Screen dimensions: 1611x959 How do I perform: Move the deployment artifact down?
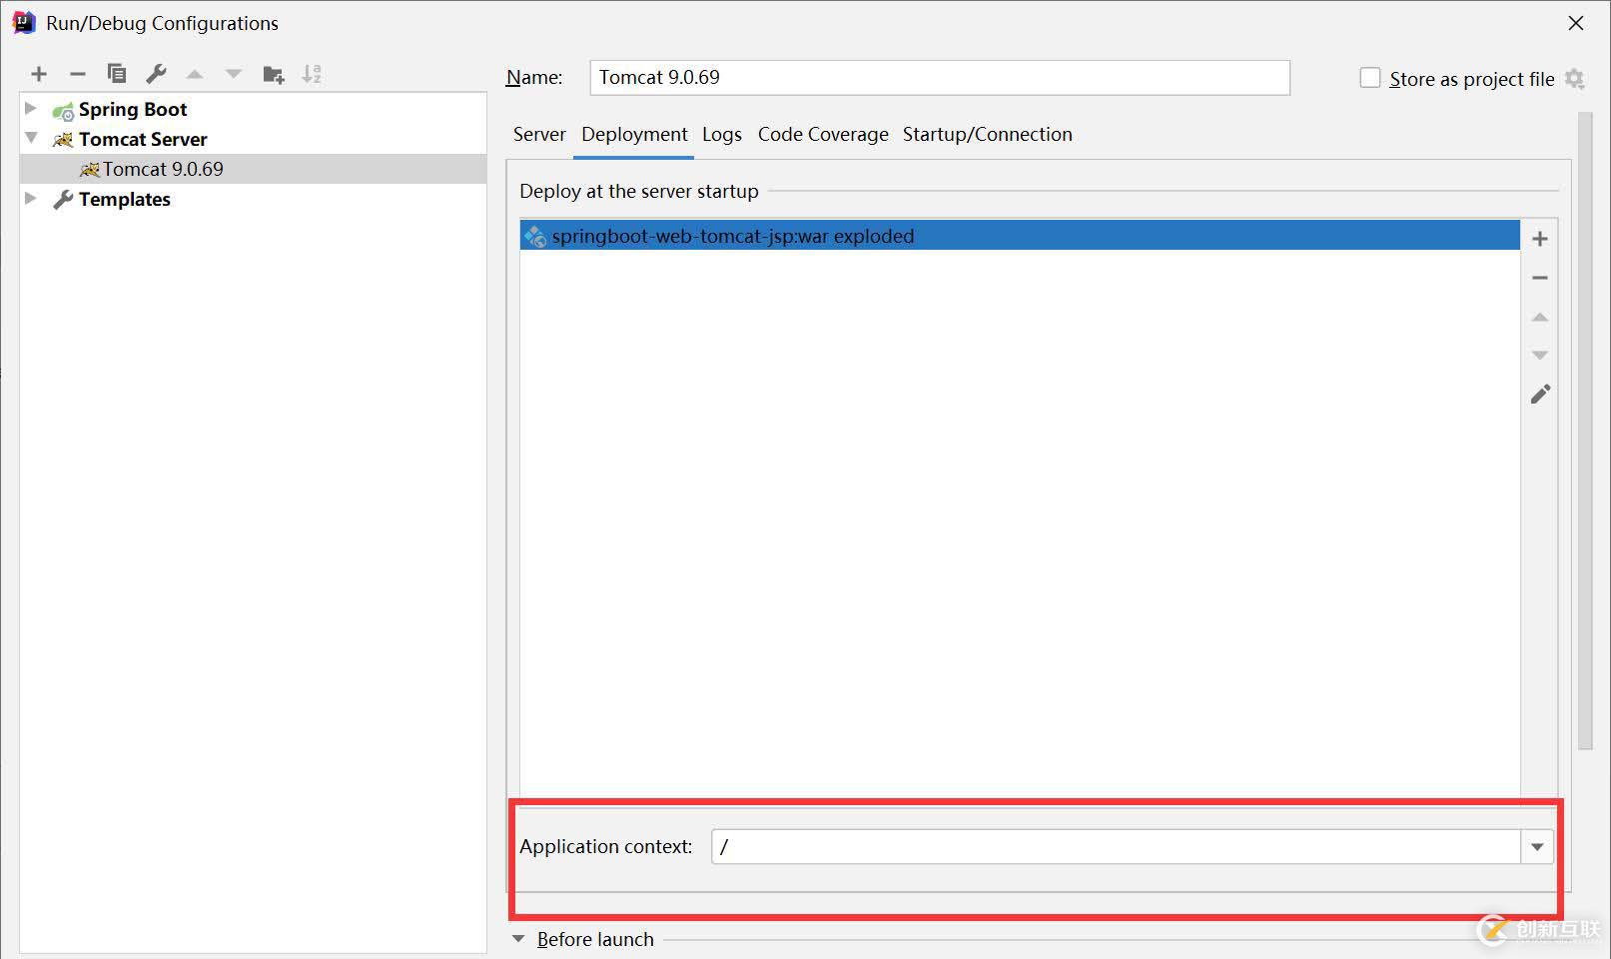1540,356
